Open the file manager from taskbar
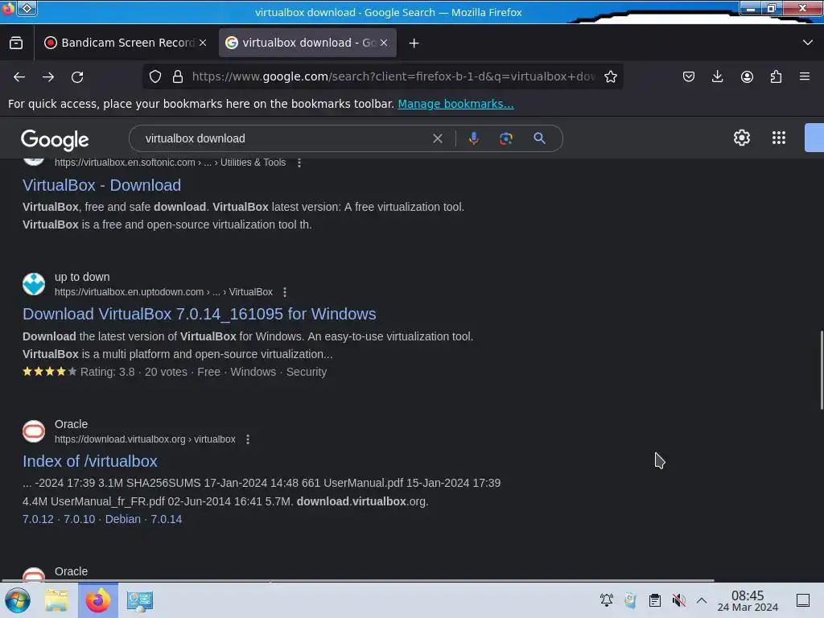824x618 pixels. point(56,600)
